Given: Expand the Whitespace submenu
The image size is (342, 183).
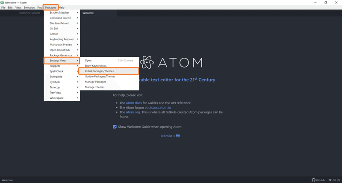Looking at the screenshot, I should (x=62, y=98).
